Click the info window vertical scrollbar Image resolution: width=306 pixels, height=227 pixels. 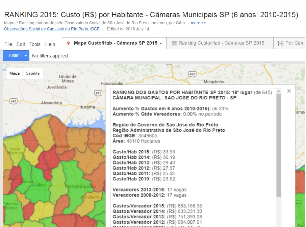point(278,145)
